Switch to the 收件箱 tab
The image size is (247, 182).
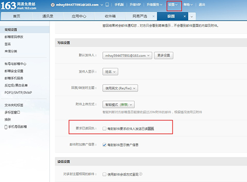tap(110, 16)
